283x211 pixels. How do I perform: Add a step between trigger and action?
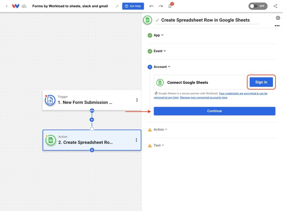click(x=92, y=120)
